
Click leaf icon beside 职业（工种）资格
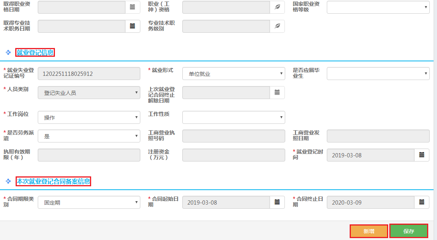tap(277, 7)
